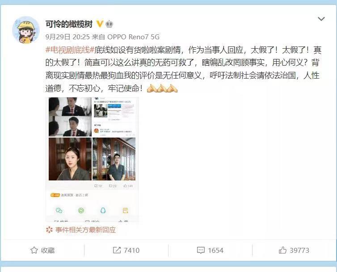The image size is (337, 272).
Task: Click the 7410 repost count
Action: (131, 250)
